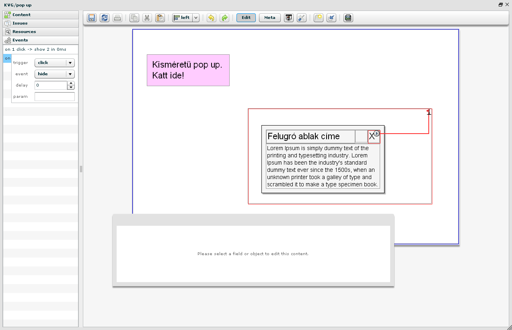Click the param input field
Screen dimensions: 512x330
[x=55, y=97]
